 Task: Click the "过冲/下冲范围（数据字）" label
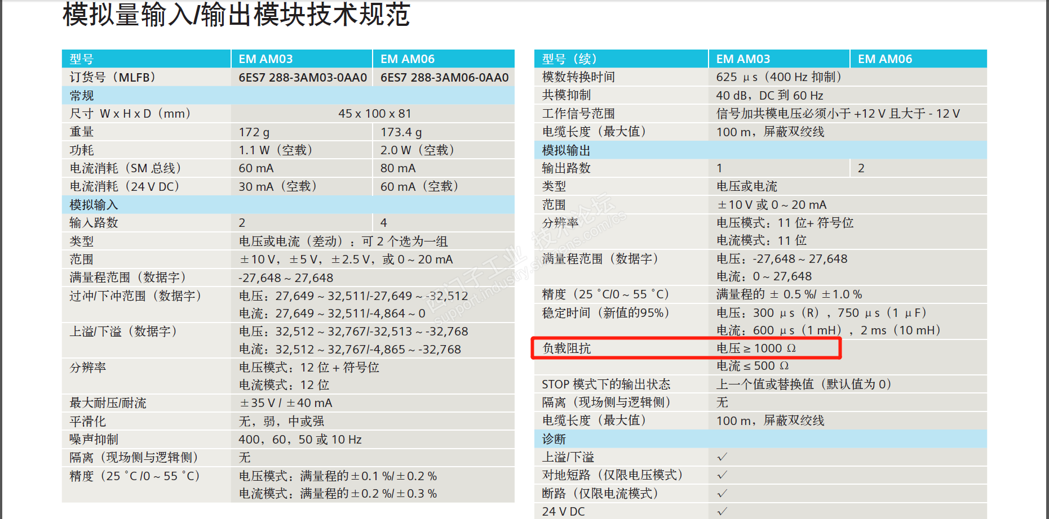tap(136, 296)
